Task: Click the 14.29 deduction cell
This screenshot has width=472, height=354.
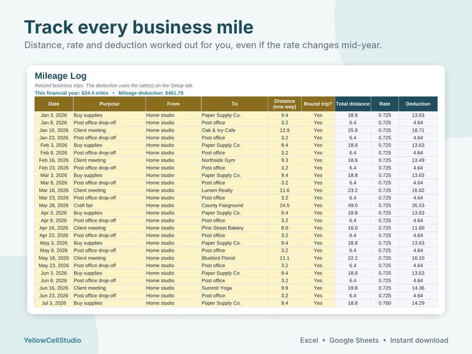Action: coord(418,303)
